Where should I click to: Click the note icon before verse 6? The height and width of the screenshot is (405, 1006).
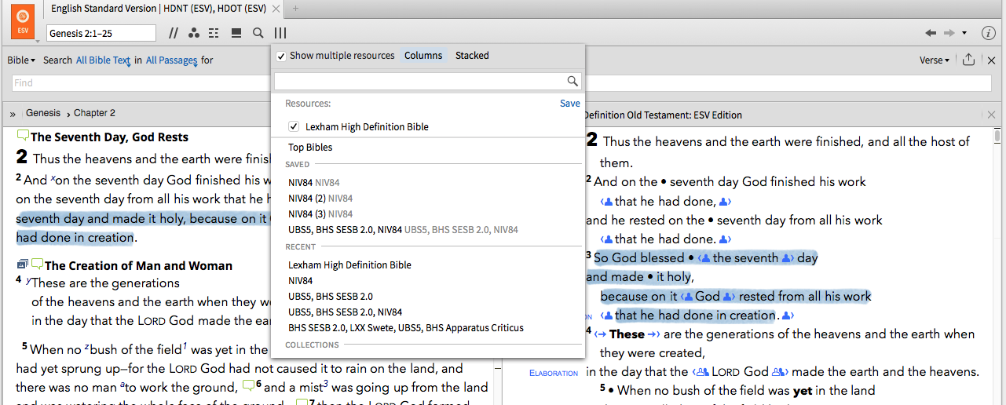(x=249, y=385)
